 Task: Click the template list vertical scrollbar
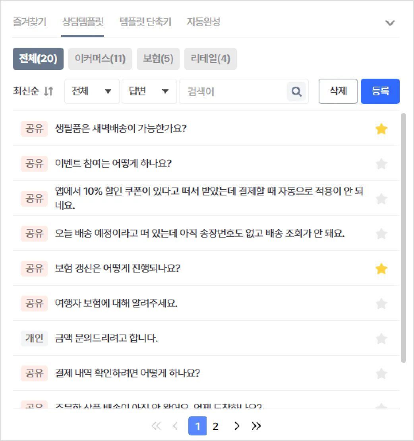[404, 238]
